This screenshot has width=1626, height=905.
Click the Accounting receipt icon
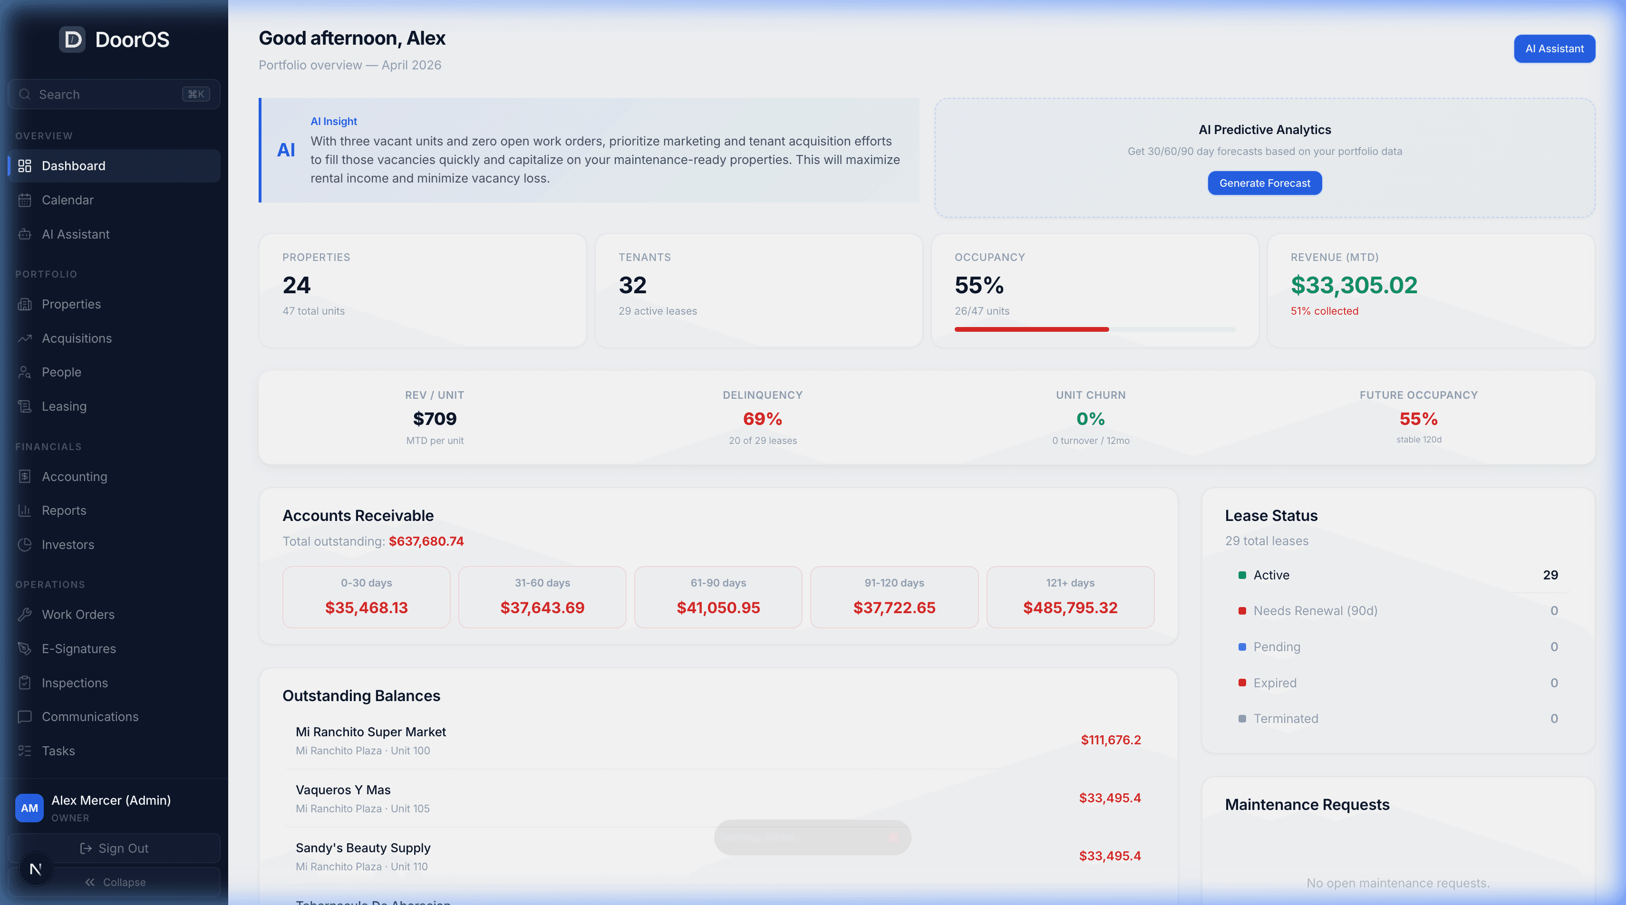click(25, 476)
